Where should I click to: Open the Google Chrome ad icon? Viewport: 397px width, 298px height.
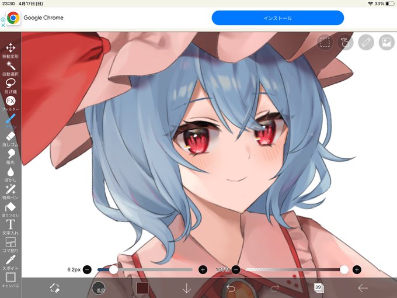pyautogui.click(x=13, y=18)
